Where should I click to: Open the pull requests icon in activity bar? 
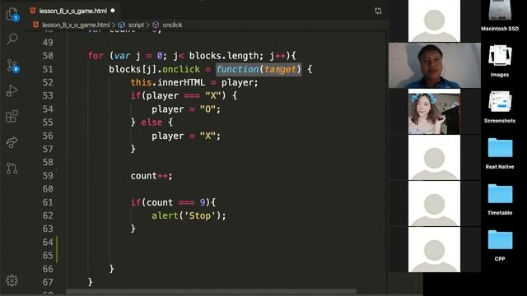tap(12, 168)
